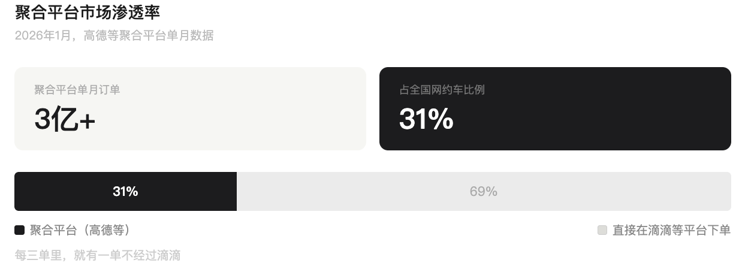
Task: Click the white 31% label inside the bar
Action: click(125, 192)
